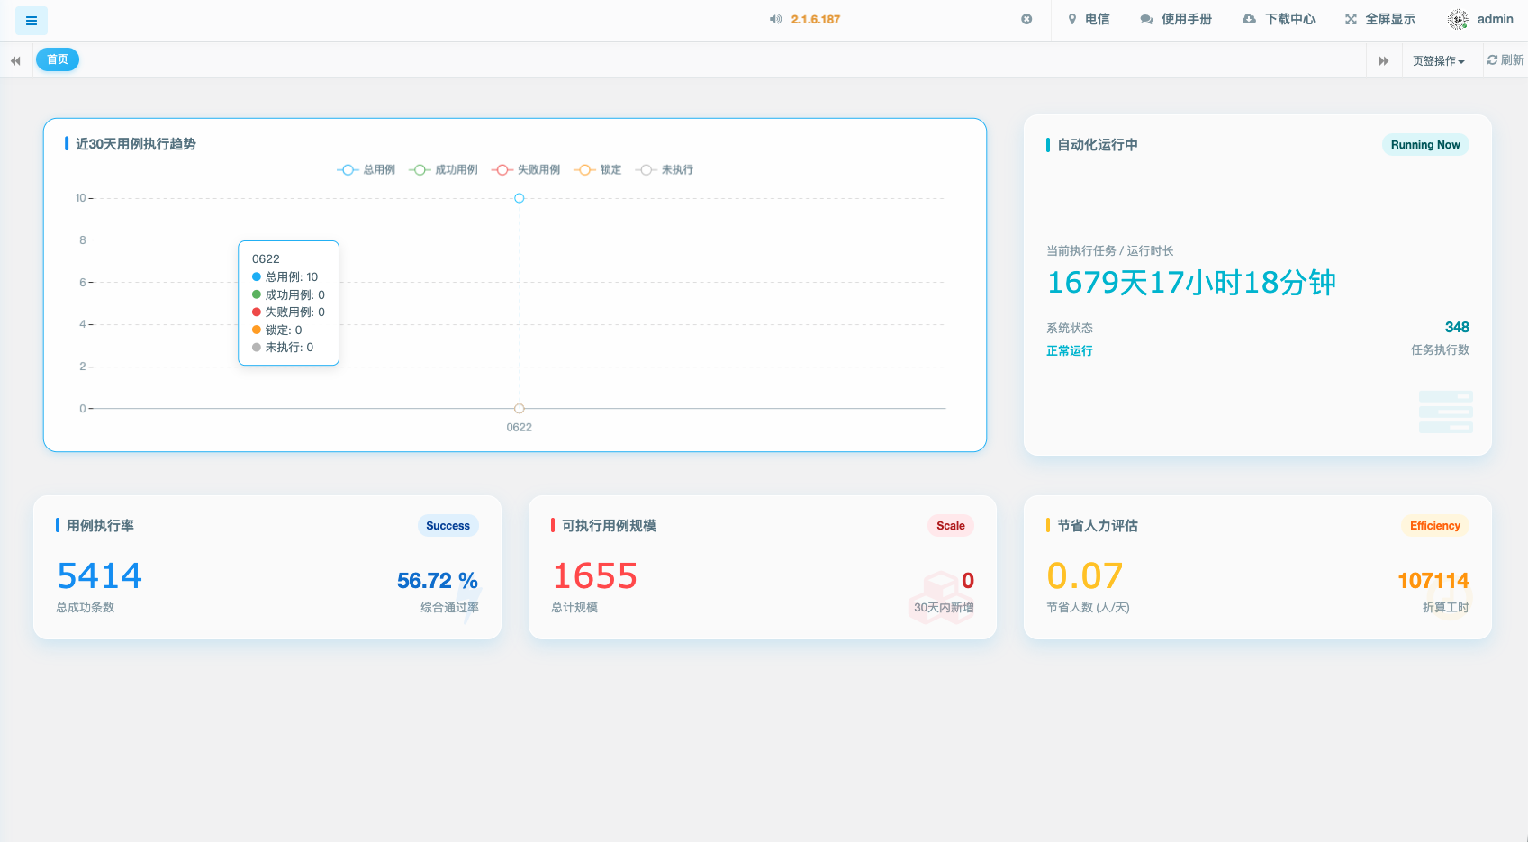The height and width of the screenshot is (842, 1528).
Task: Toggle the 失败用例 legend series
Action: click(526, 169)
